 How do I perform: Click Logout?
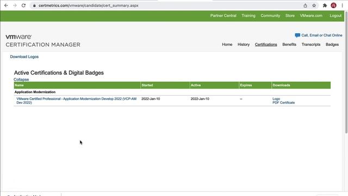[x=335, y=16]
